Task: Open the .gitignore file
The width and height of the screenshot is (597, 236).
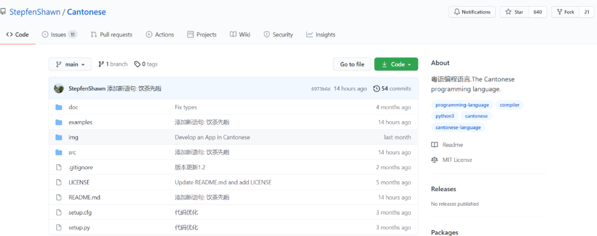Action: pyautogui.click(x=81, y=167)
